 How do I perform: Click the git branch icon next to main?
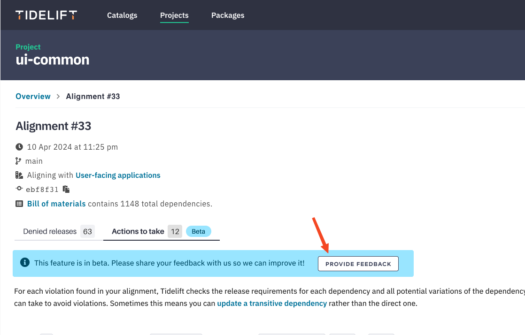click(18, 161)
